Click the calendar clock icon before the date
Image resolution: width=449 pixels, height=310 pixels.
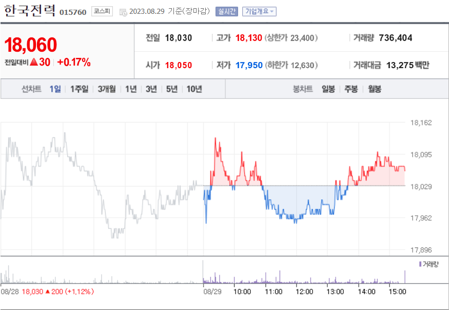pos(123,12)
